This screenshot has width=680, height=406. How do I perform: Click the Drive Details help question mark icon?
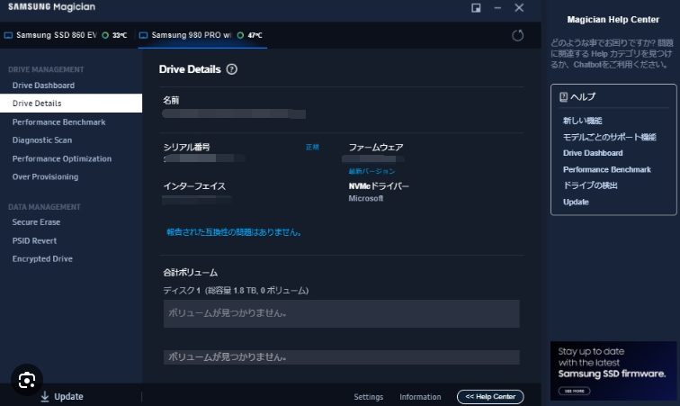(232, 69)
